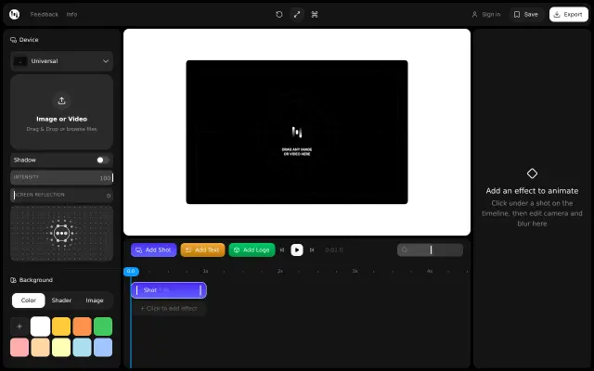Click the Export button
Viewport: 594px width, 371px height.
pos(568,15)
